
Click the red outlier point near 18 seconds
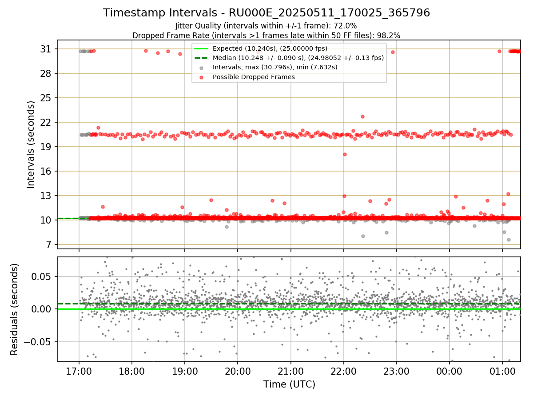point(345,154)
